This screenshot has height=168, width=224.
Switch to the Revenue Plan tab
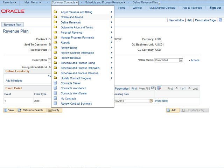pyautogui.click(x=13, y=24)
